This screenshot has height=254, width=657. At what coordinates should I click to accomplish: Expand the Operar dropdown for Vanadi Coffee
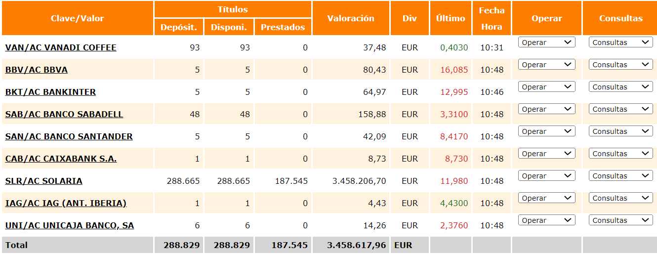[x=547, y=42]
